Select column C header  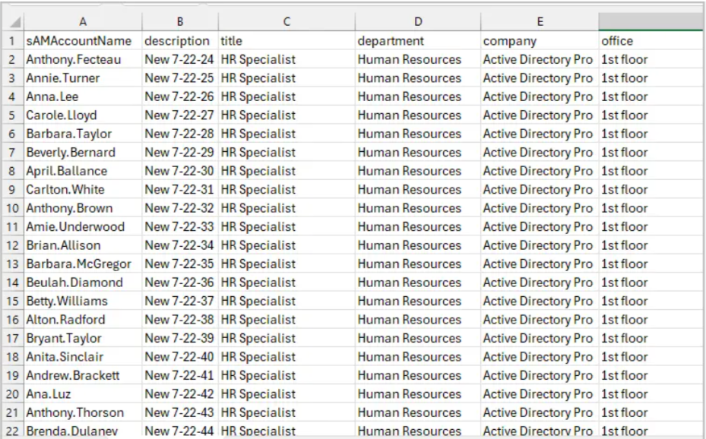pyautogui.click(x=287, y=21)
